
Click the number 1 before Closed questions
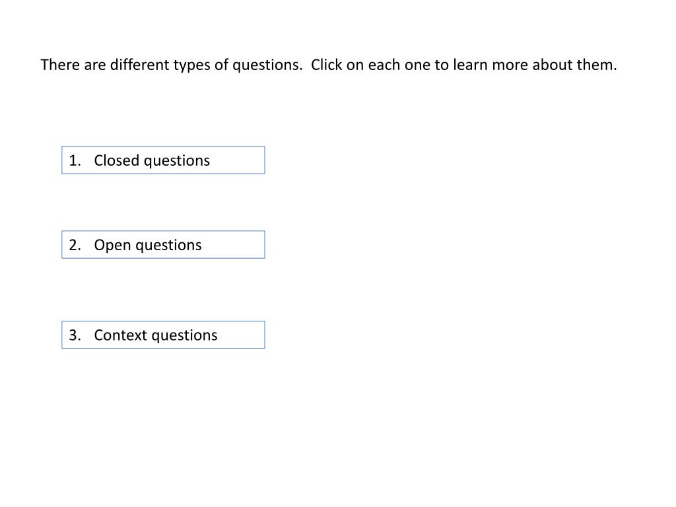tap(75, 160)
